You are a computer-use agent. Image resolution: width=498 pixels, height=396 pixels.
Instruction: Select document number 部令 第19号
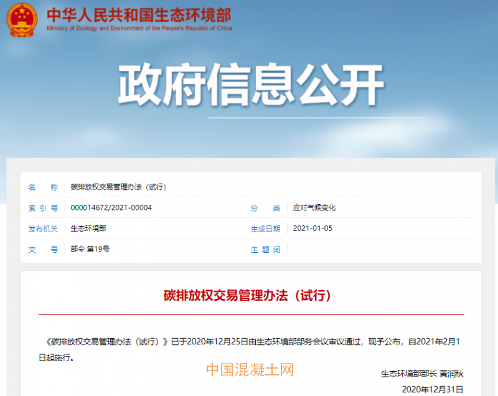point(90,249)
